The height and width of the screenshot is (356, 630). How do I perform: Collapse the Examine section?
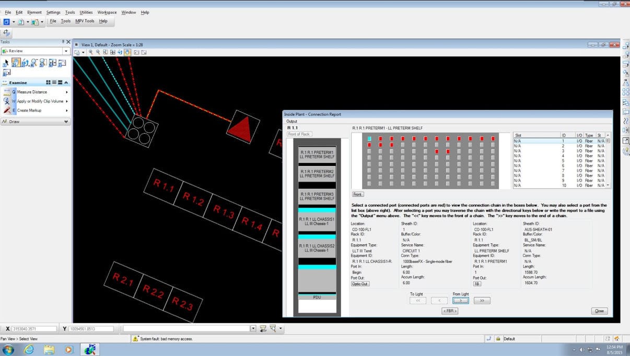coord(66,82)
